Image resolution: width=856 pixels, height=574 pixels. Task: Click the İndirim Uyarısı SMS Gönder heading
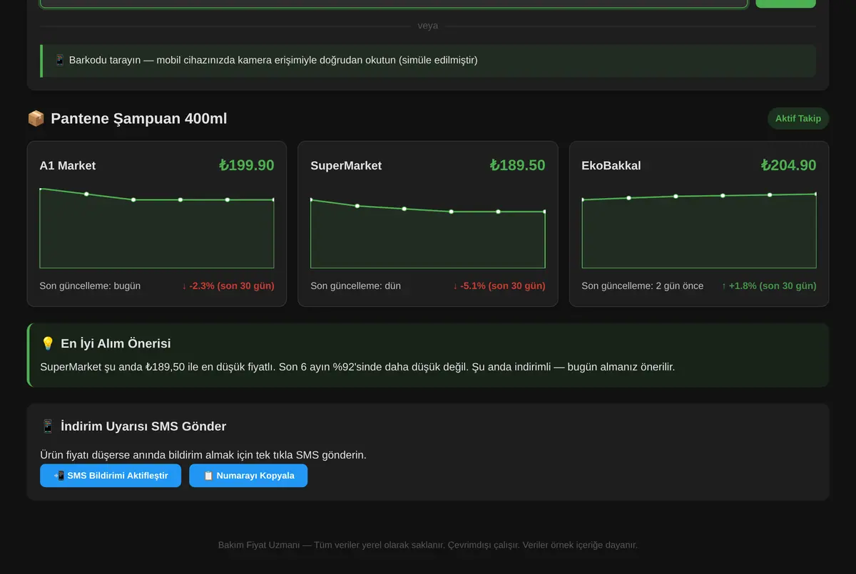(x=143, y=426)
